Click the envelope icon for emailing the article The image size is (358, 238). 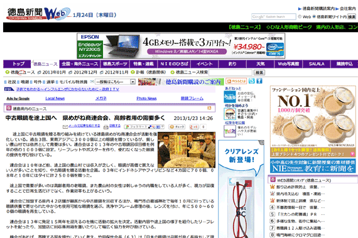65,127
